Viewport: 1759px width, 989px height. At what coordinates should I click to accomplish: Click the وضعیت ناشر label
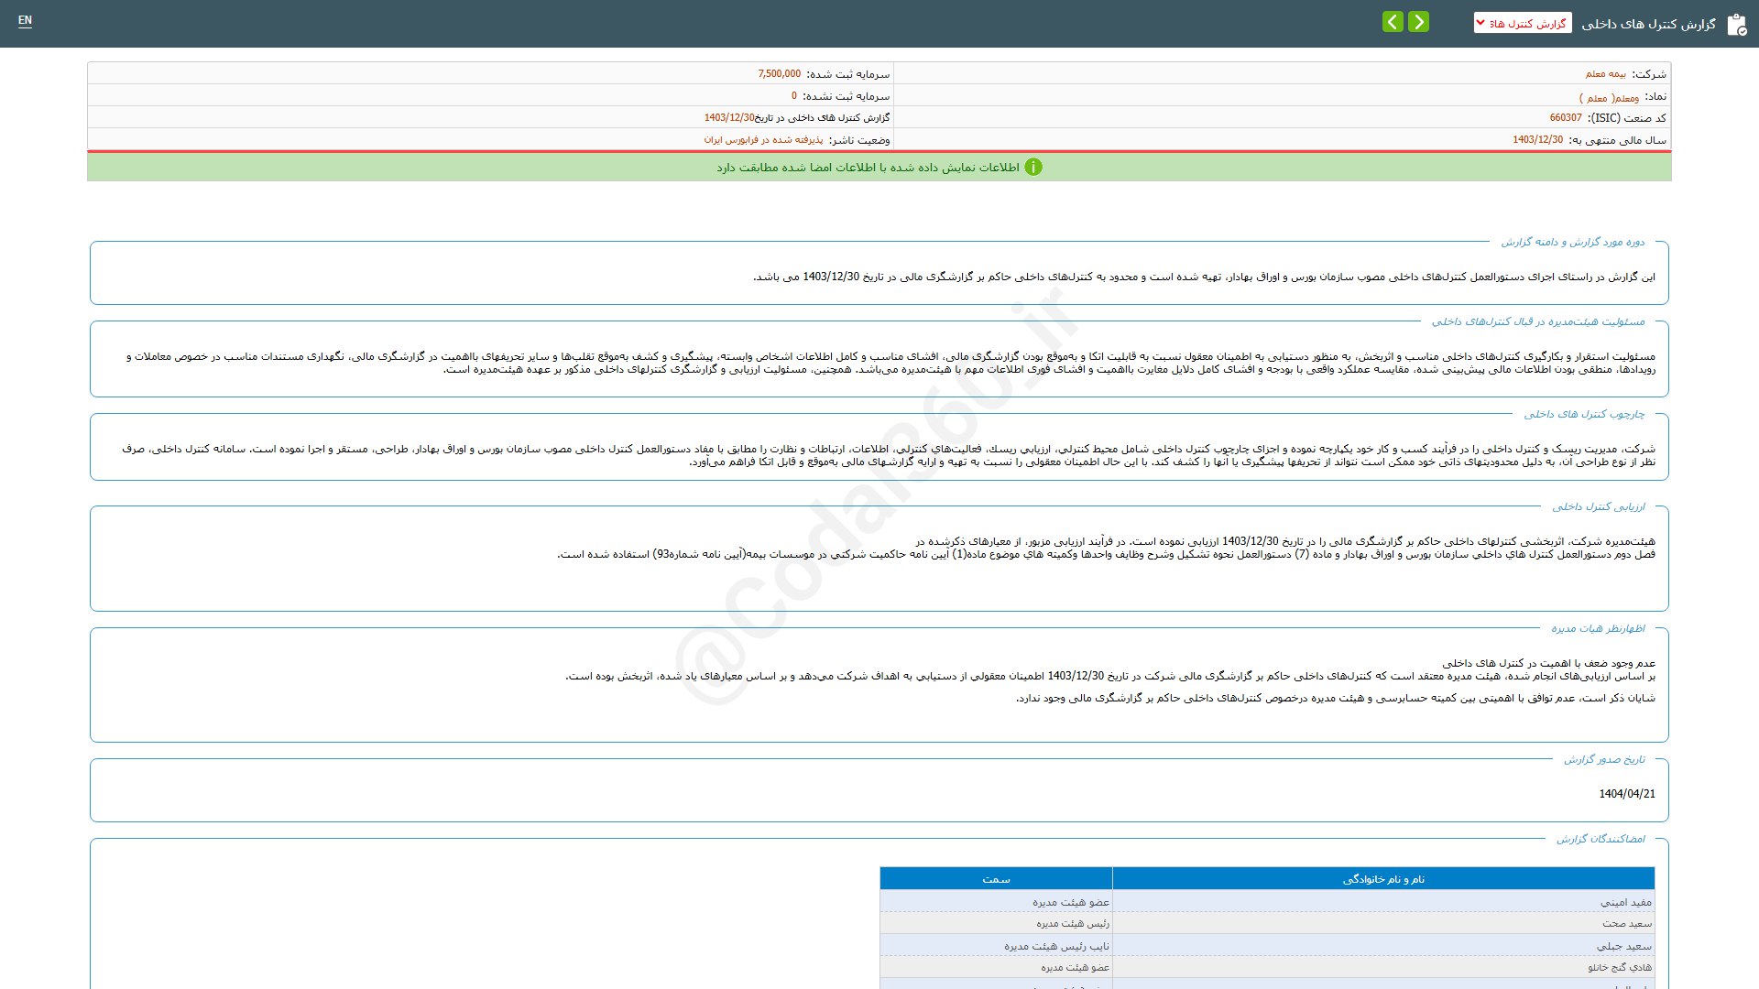click(x=859, y=140)
